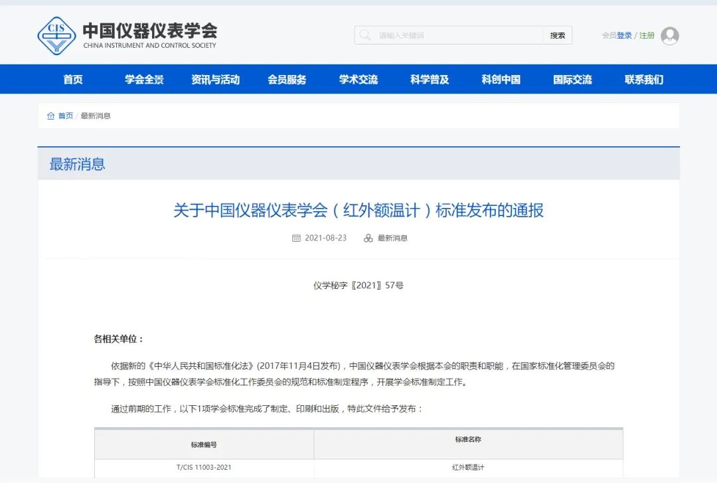The image size is (717, 483).
Task: Click the home icon in breadcrumb
Action: 50,116
